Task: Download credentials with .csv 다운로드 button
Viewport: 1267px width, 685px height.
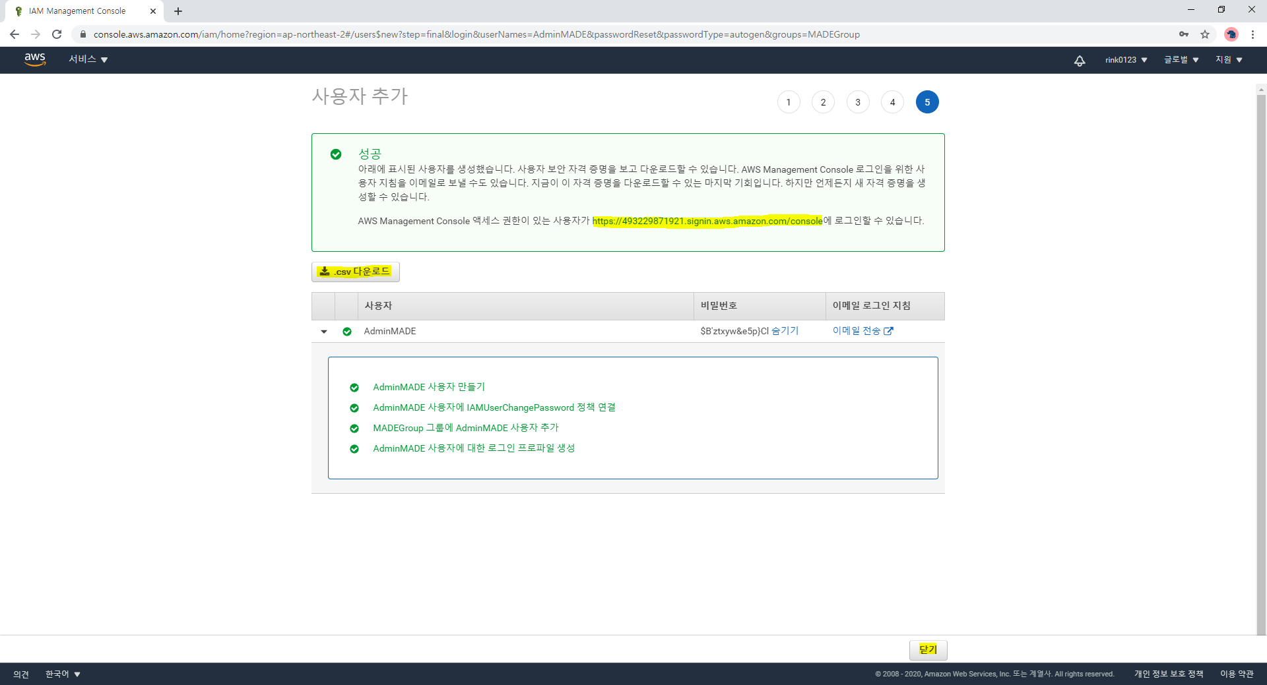Action: [355, 272]
